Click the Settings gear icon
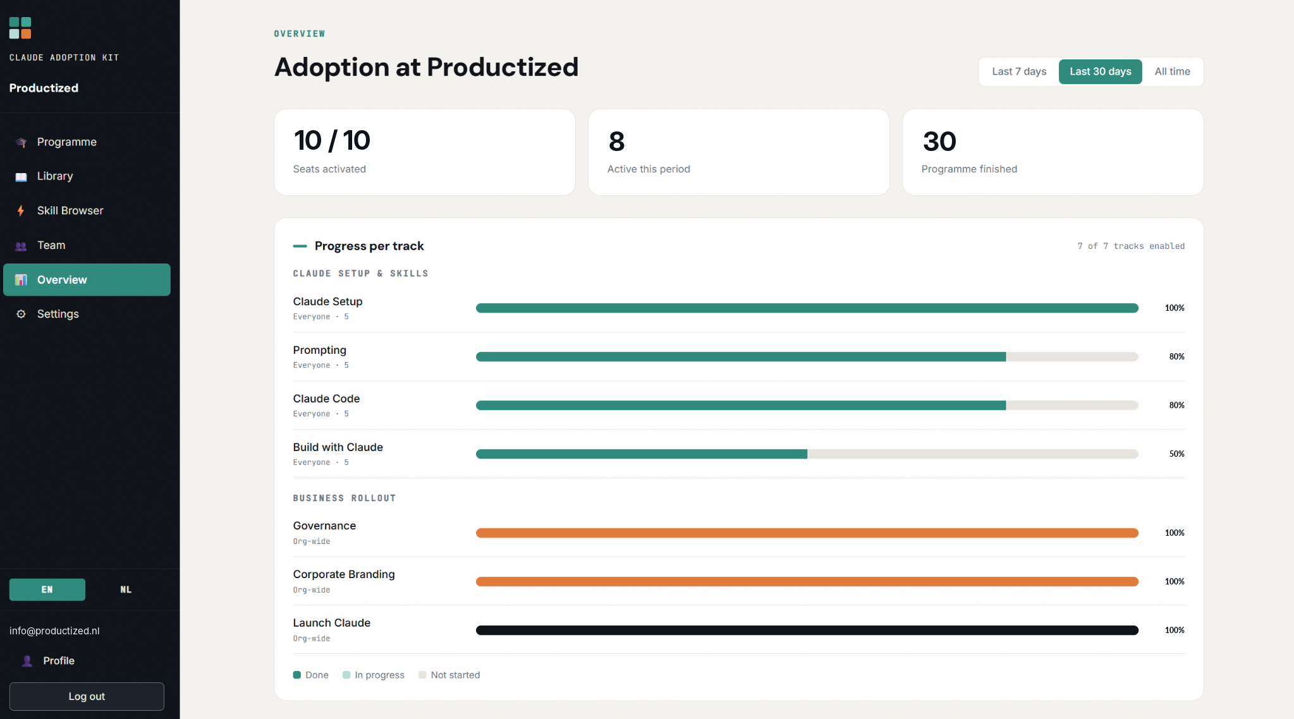Image resolution: width=1294 pixels, height=719 pixels. pyautogui.click(x=21, y=314)
